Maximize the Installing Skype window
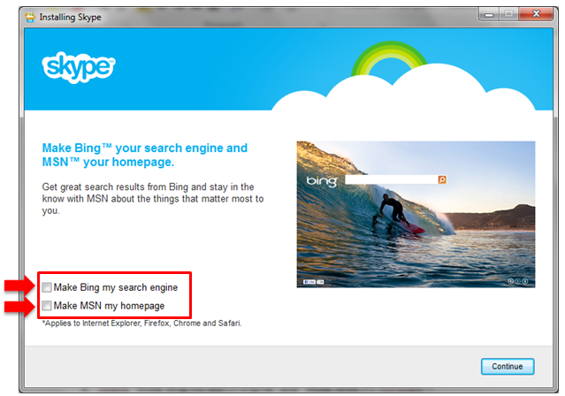 (x=508, y=14)
